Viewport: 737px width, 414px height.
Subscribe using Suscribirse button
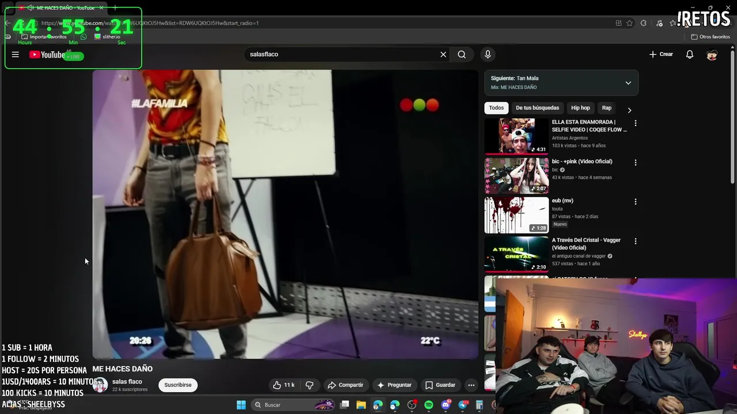178,385
